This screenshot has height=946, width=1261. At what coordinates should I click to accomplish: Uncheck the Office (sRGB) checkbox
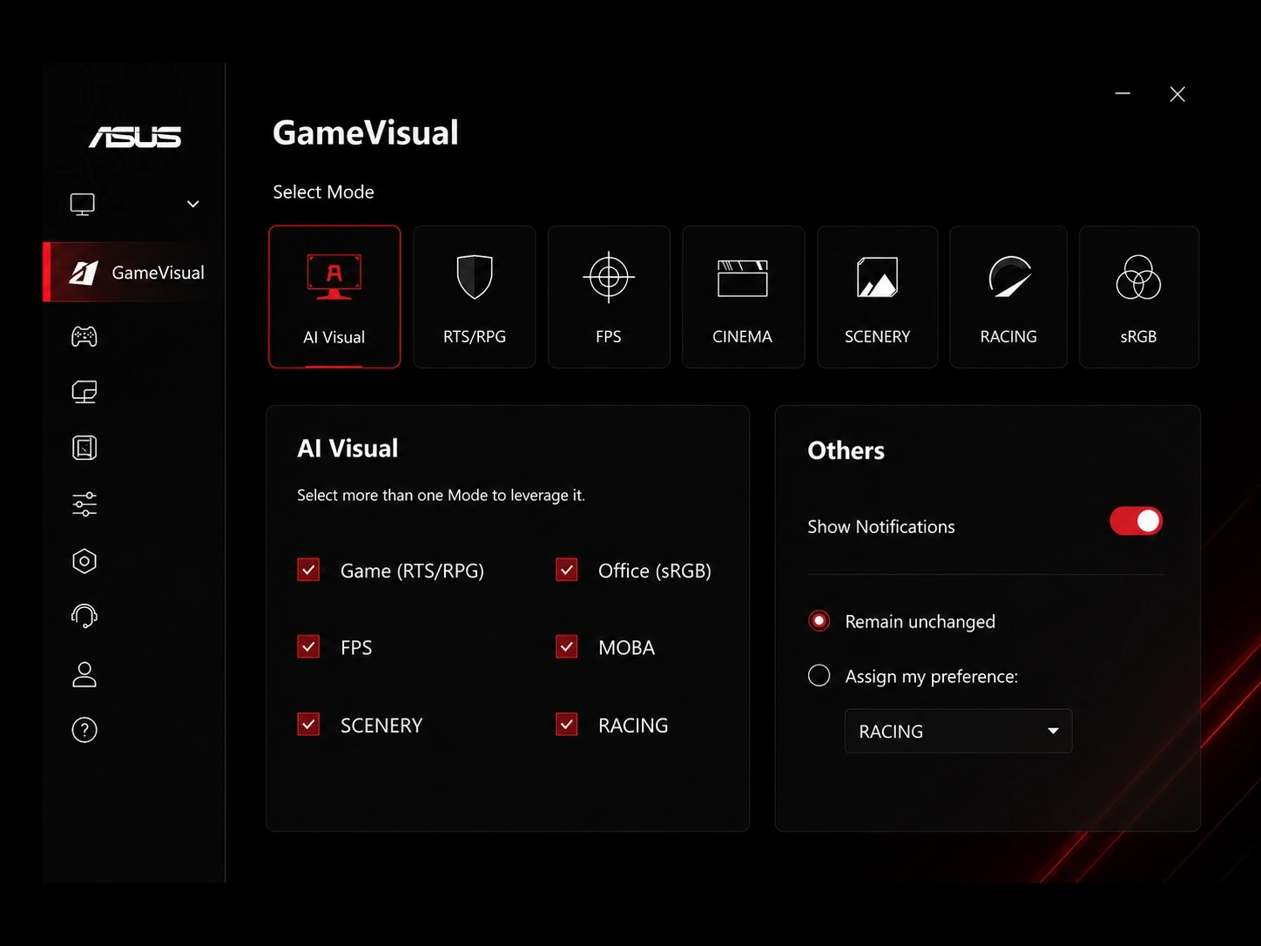[567, 570]
